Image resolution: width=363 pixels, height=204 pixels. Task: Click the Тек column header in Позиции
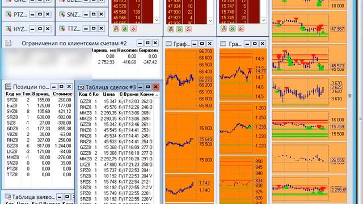coord(27,94)
